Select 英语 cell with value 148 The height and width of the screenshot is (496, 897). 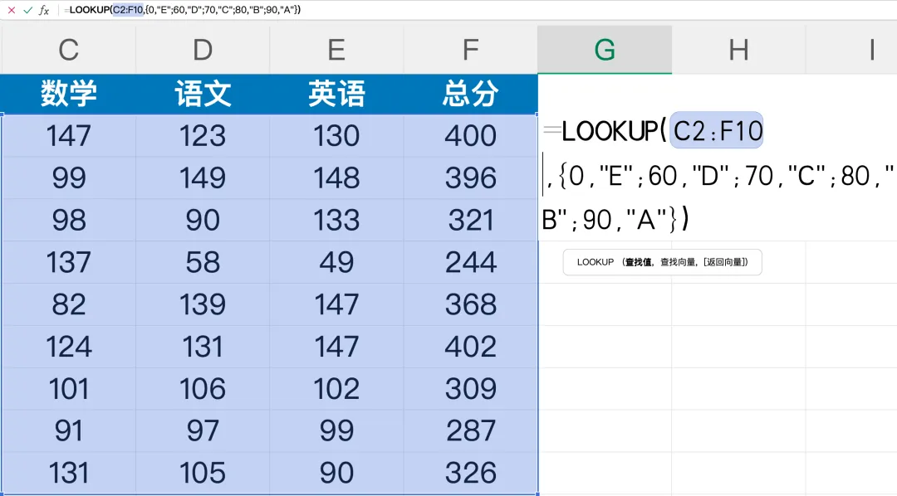coord(336,177)
